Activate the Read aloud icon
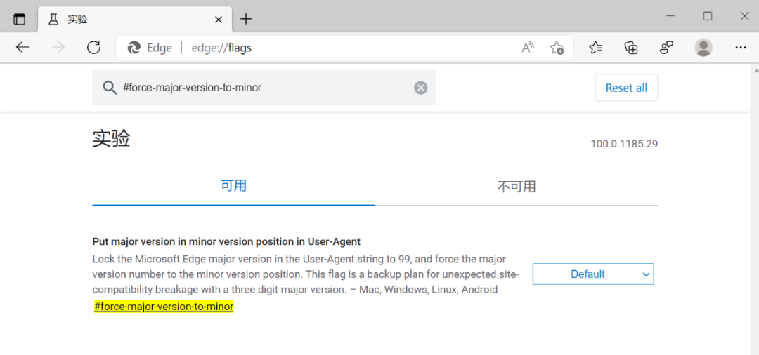 coord(528,48)
